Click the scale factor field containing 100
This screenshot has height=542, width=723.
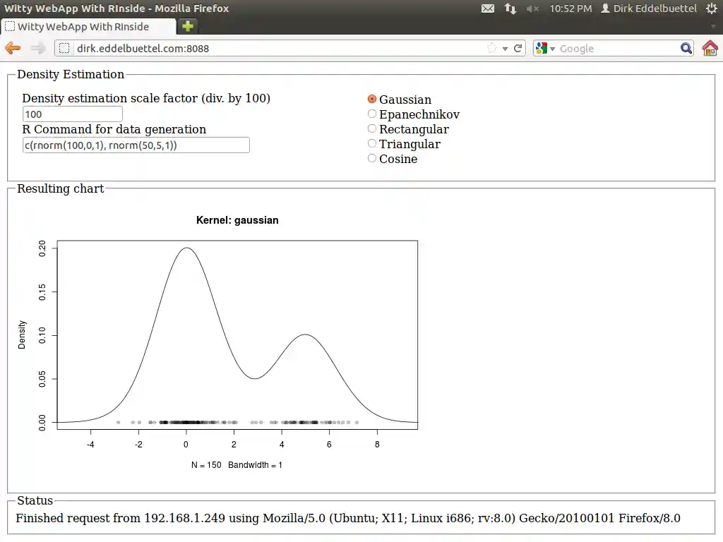tap(73, 114)
